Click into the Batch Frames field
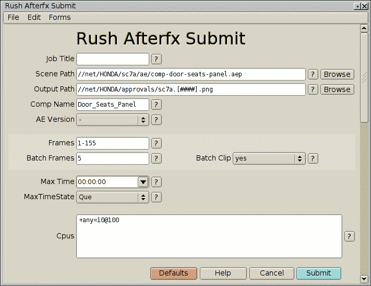Image resolution: width=371 pixels, height=286 pixels. [113, 158]
